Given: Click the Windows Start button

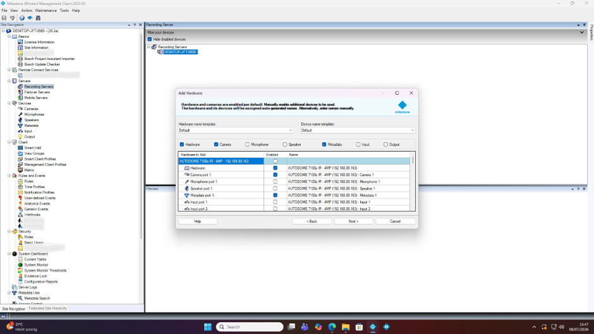Looking at the screenshot, I should click(208, 327).
